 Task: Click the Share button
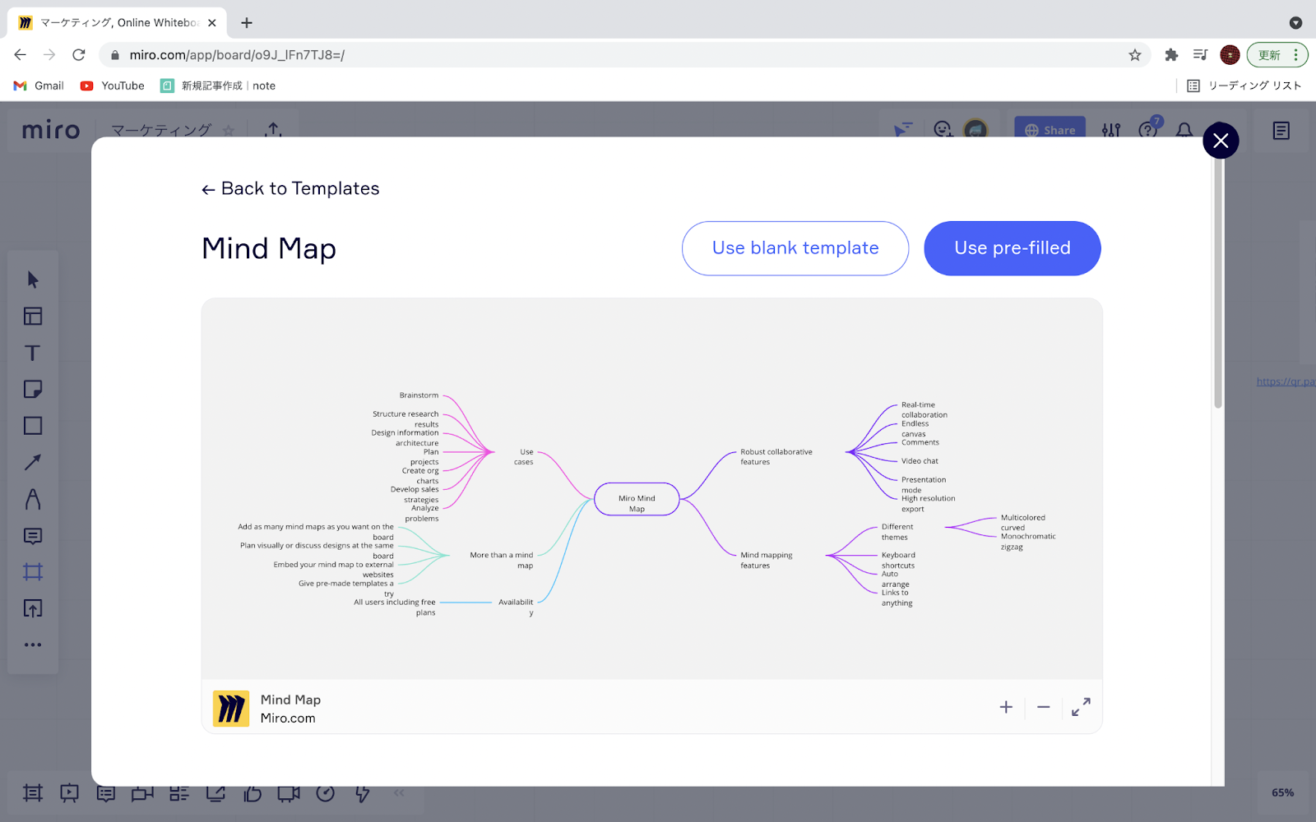point(1050,130)
